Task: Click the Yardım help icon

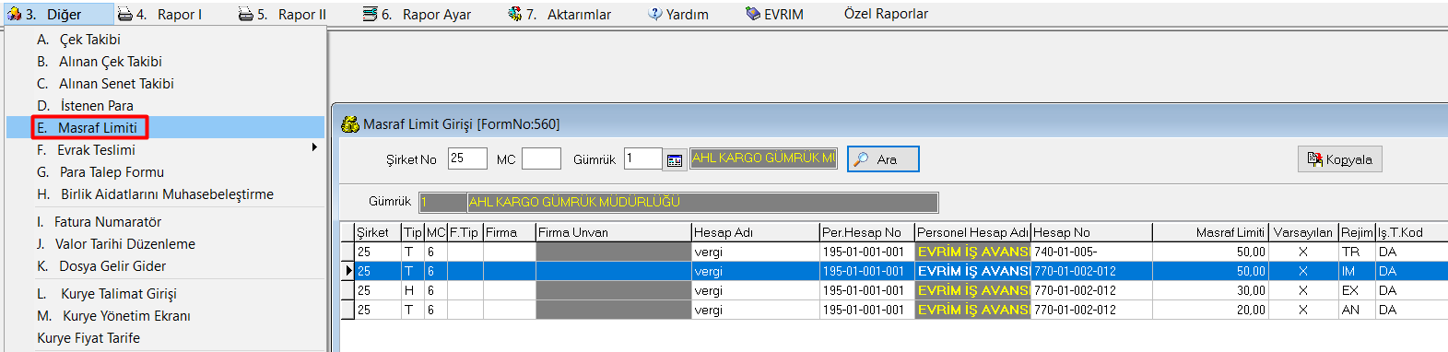Action: pos(655,14)
